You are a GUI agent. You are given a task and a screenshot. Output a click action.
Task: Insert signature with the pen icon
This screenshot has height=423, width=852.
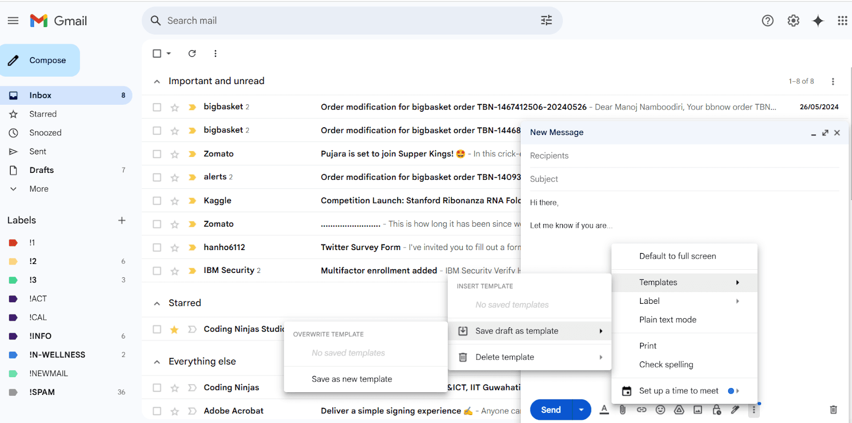click(735, 410)
